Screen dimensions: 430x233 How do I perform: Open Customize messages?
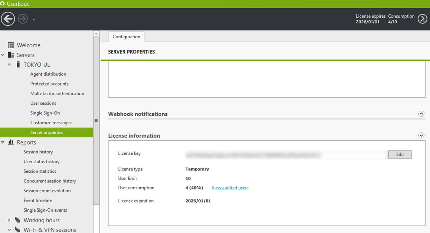(x=51, y=123)
